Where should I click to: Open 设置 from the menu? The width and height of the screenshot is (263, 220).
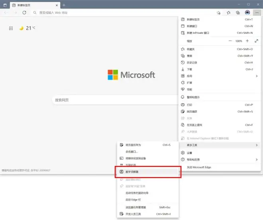(x=220, y=153)
